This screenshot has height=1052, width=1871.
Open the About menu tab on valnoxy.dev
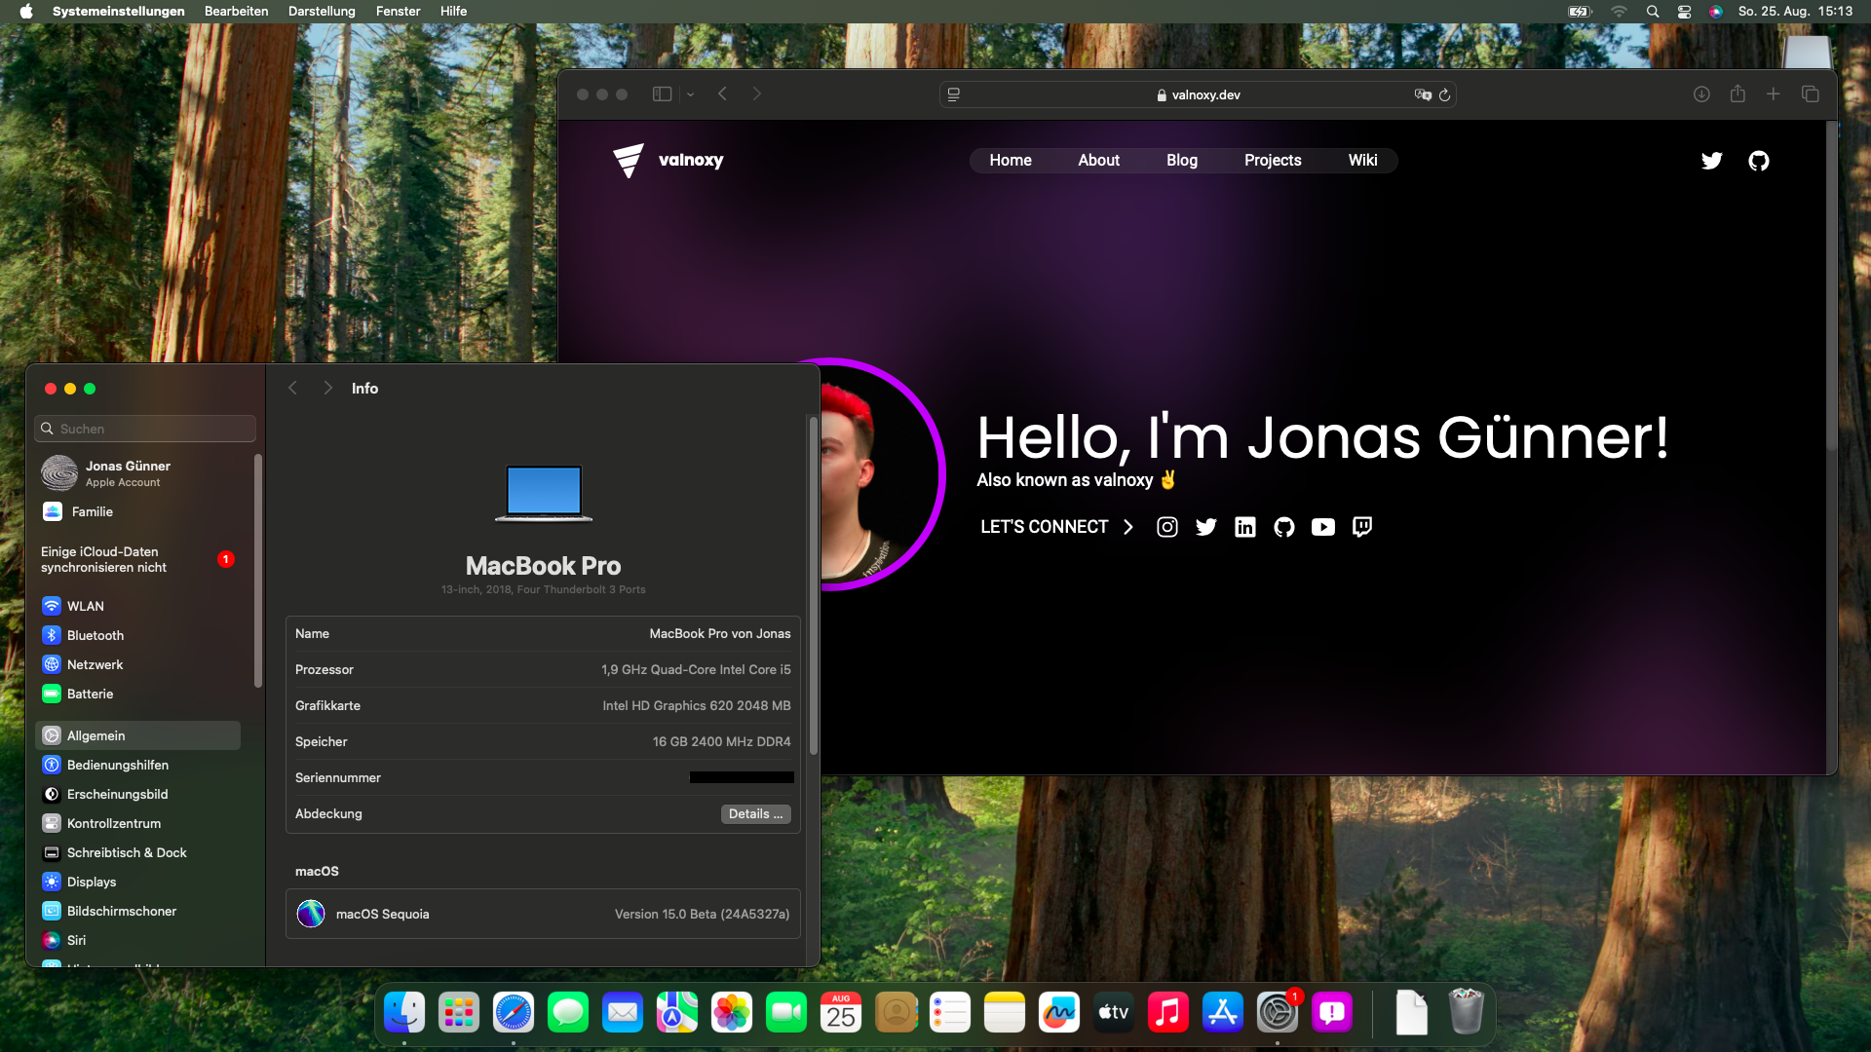[x=1097, y=161]
